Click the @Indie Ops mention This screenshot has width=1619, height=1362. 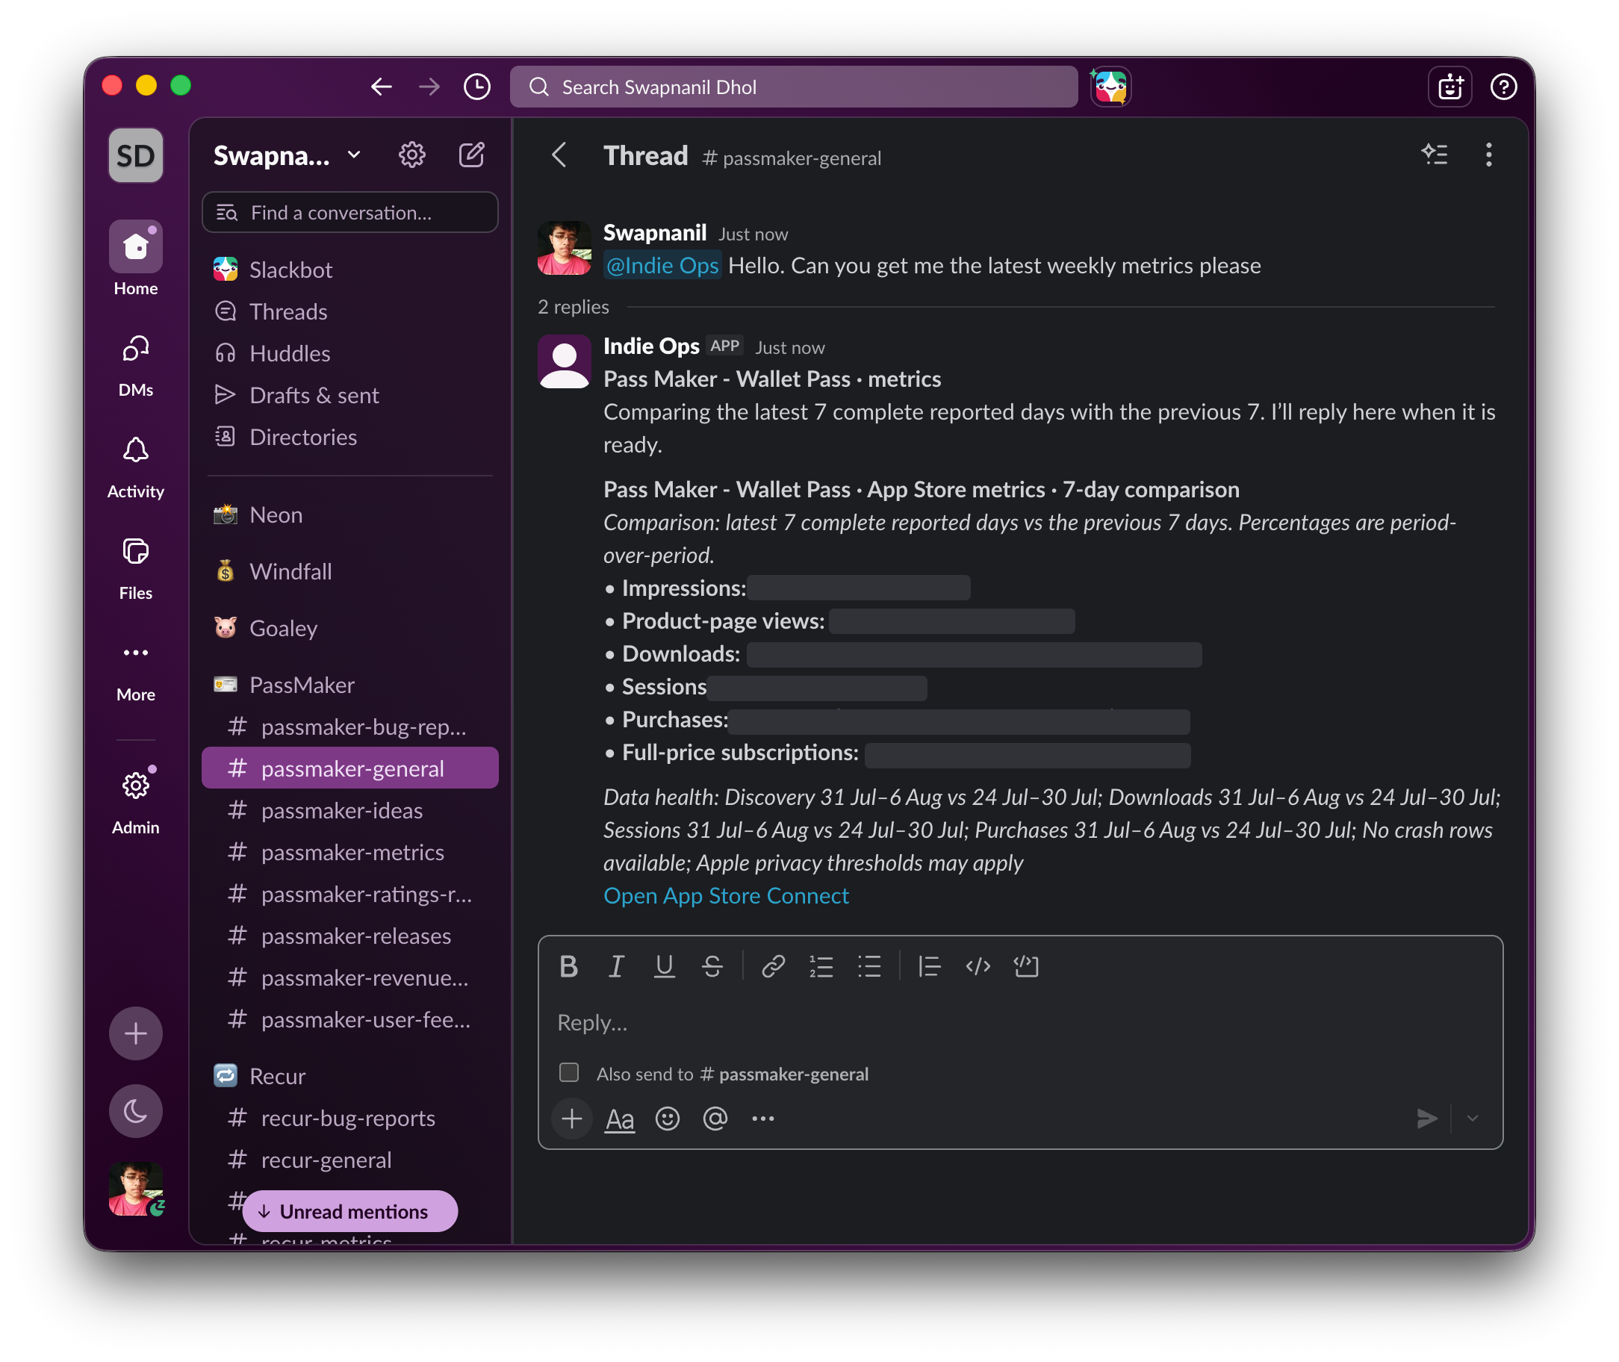pyautogui.click(x=662, y=265)
